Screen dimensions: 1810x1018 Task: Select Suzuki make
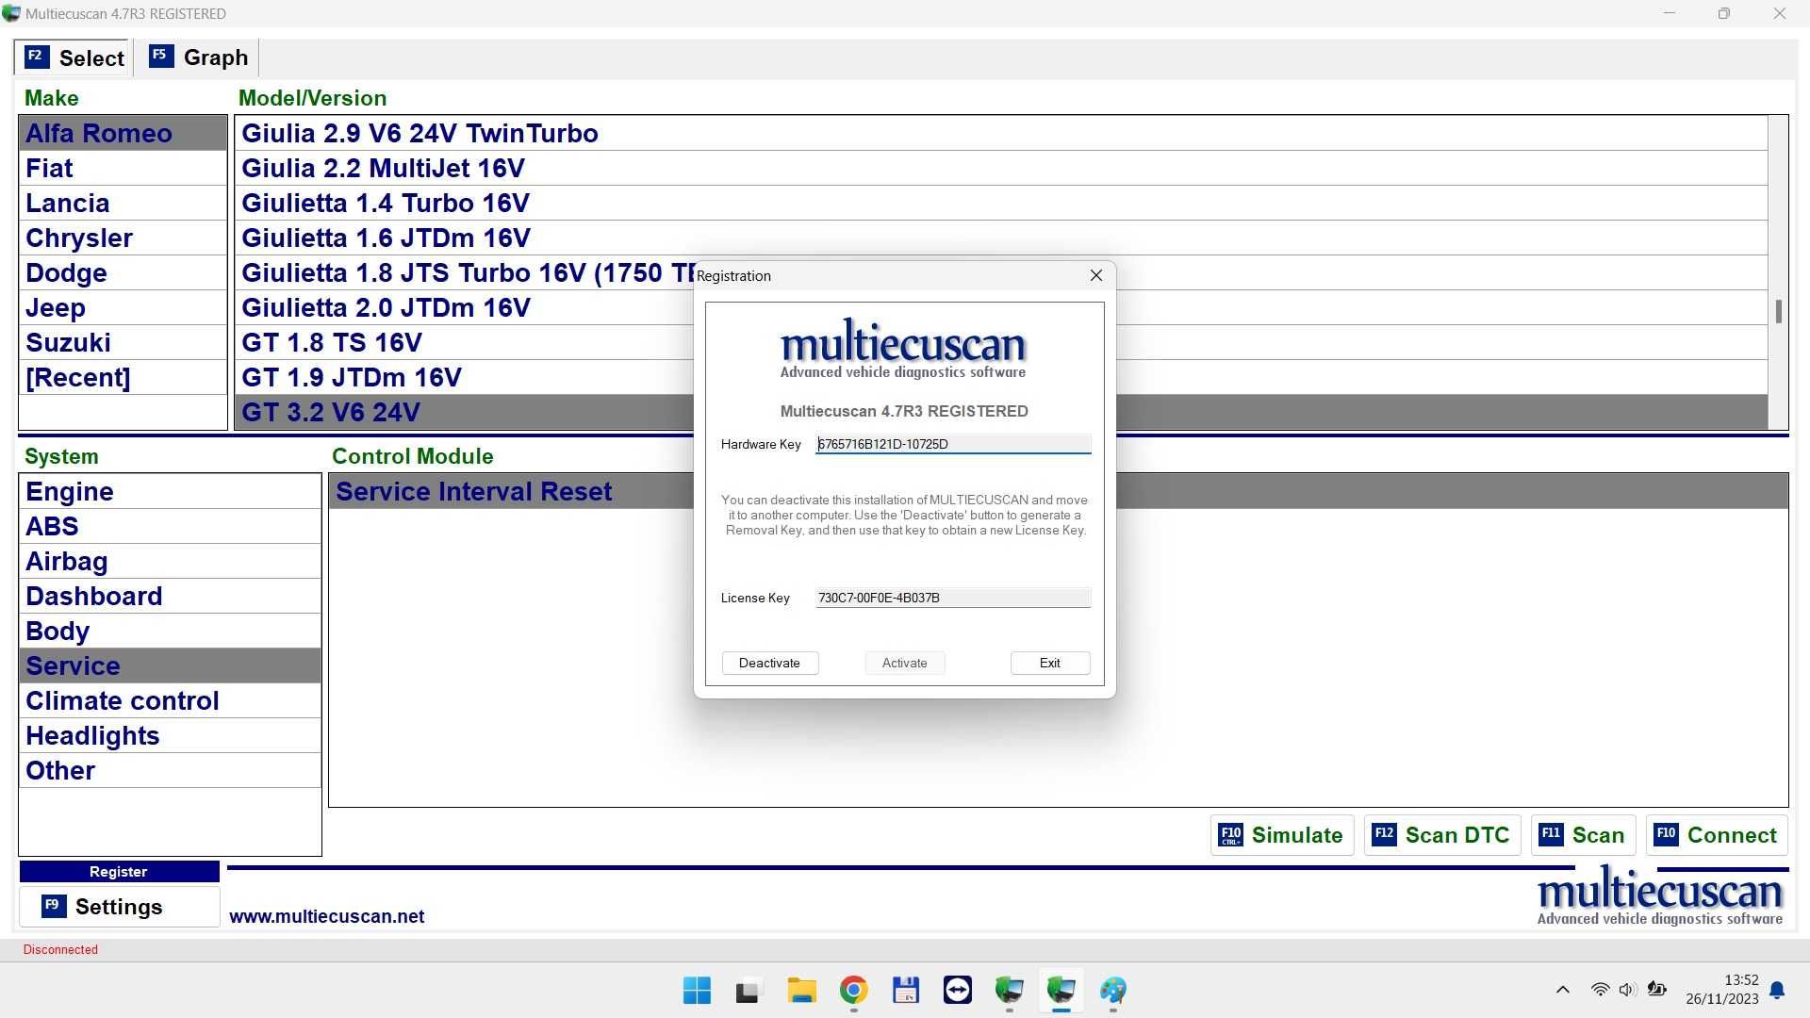(123, 342)
